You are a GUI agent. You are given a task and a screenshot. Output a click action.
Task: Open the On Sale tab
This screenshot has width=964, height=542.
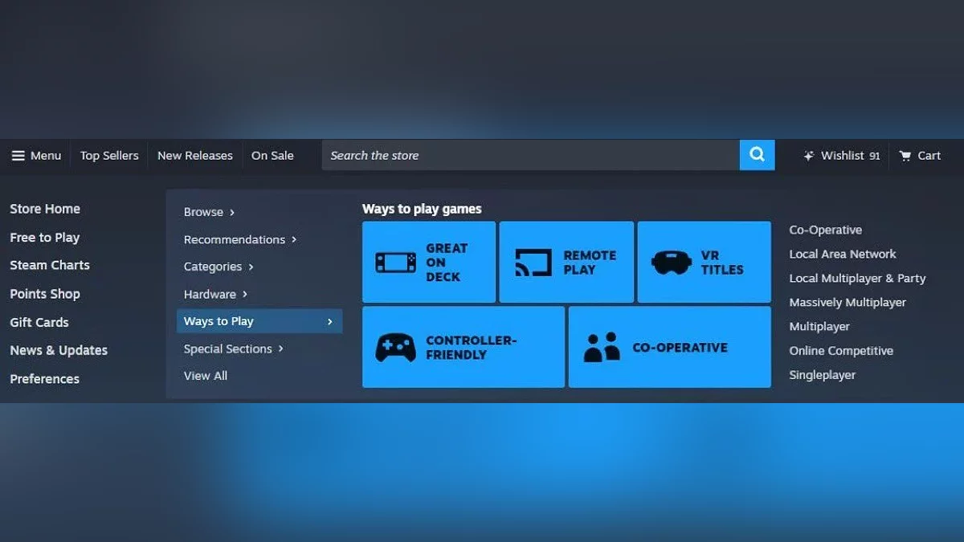tap(272, 156)
